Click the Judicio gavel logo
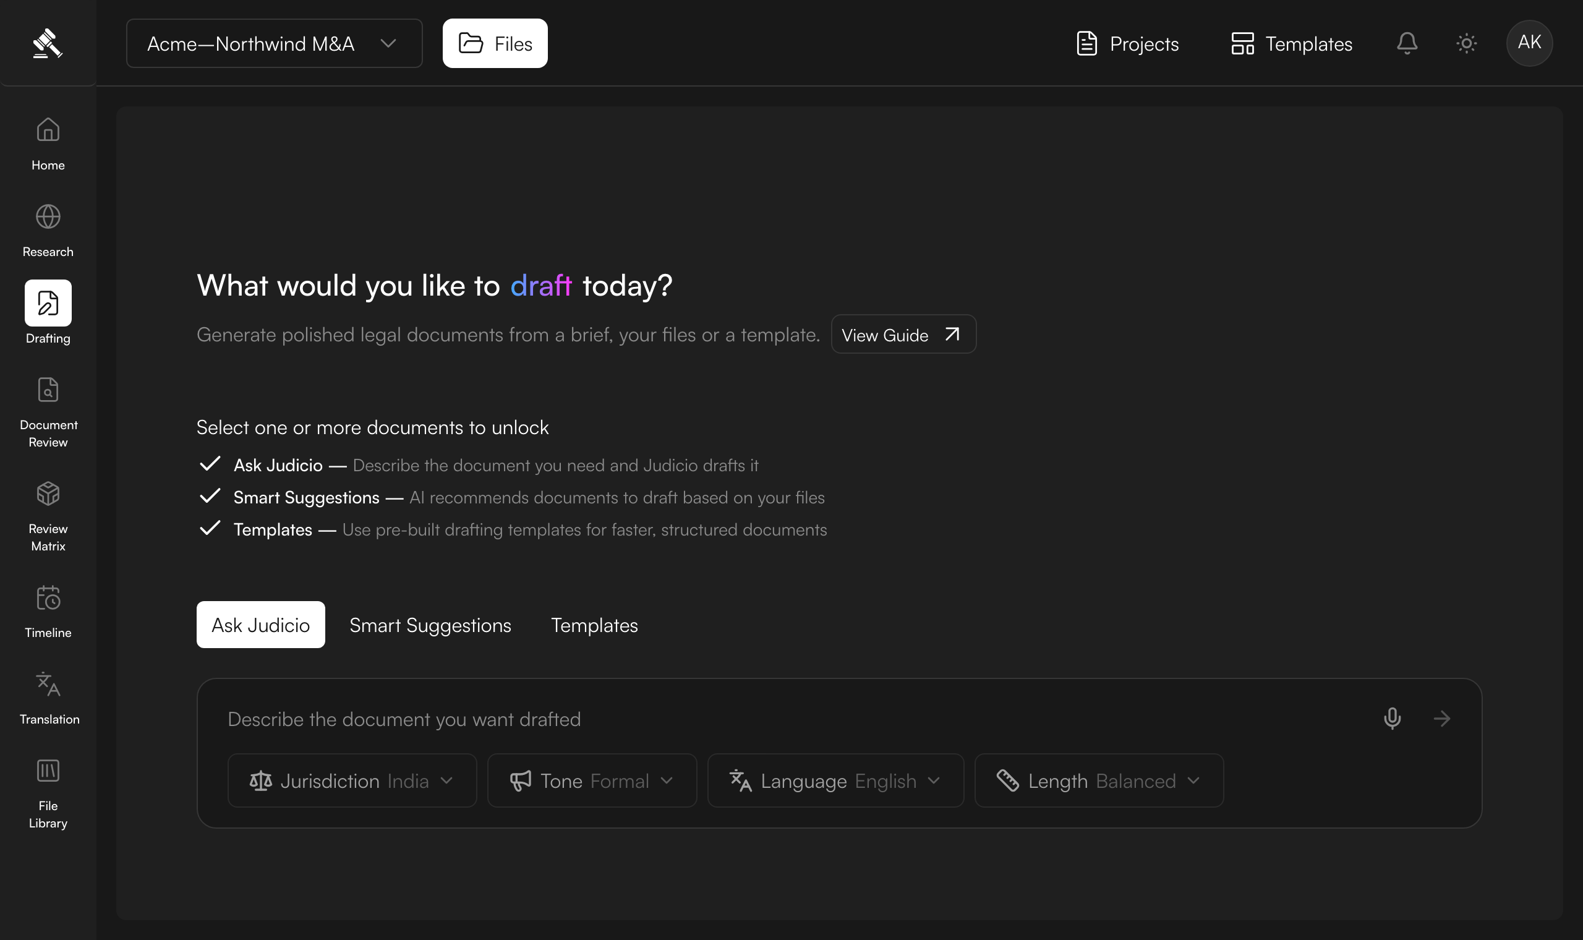This screenshot has height=940, width=1583. 48,43
